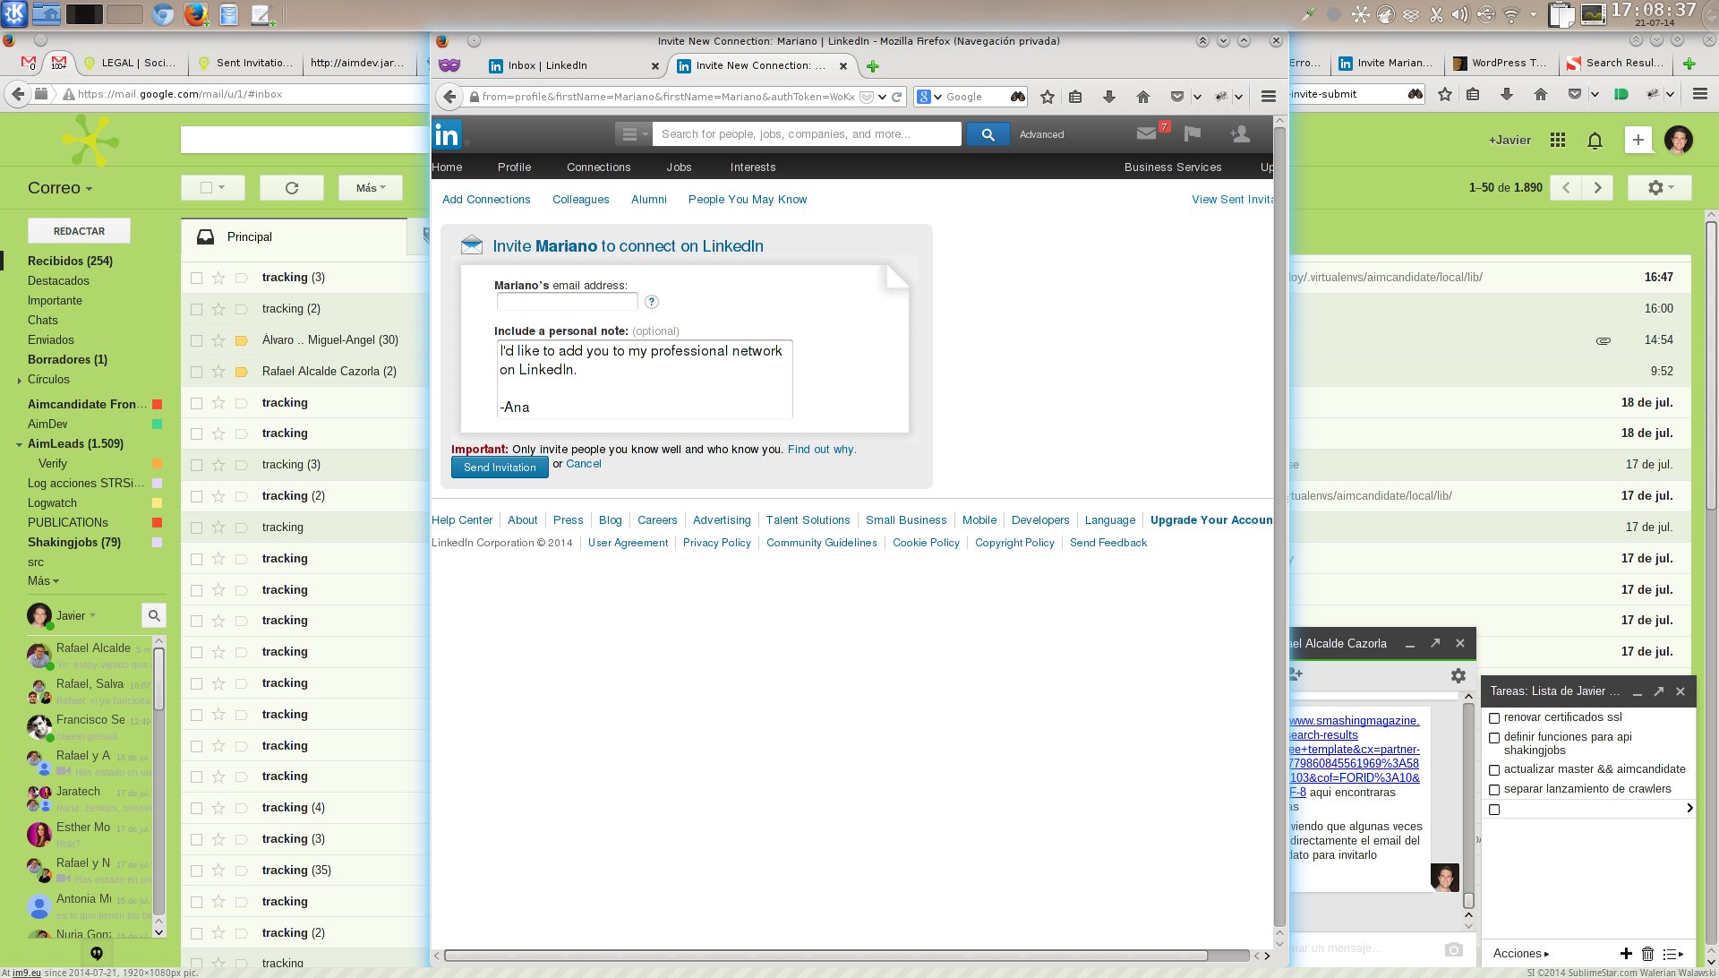
Task: Click Firefox downloads arrow in front window
Action: (x=1109, y=97)
